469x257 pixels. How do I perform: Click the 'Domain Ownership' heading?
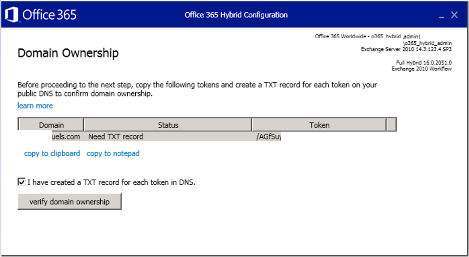click(68, 53)
